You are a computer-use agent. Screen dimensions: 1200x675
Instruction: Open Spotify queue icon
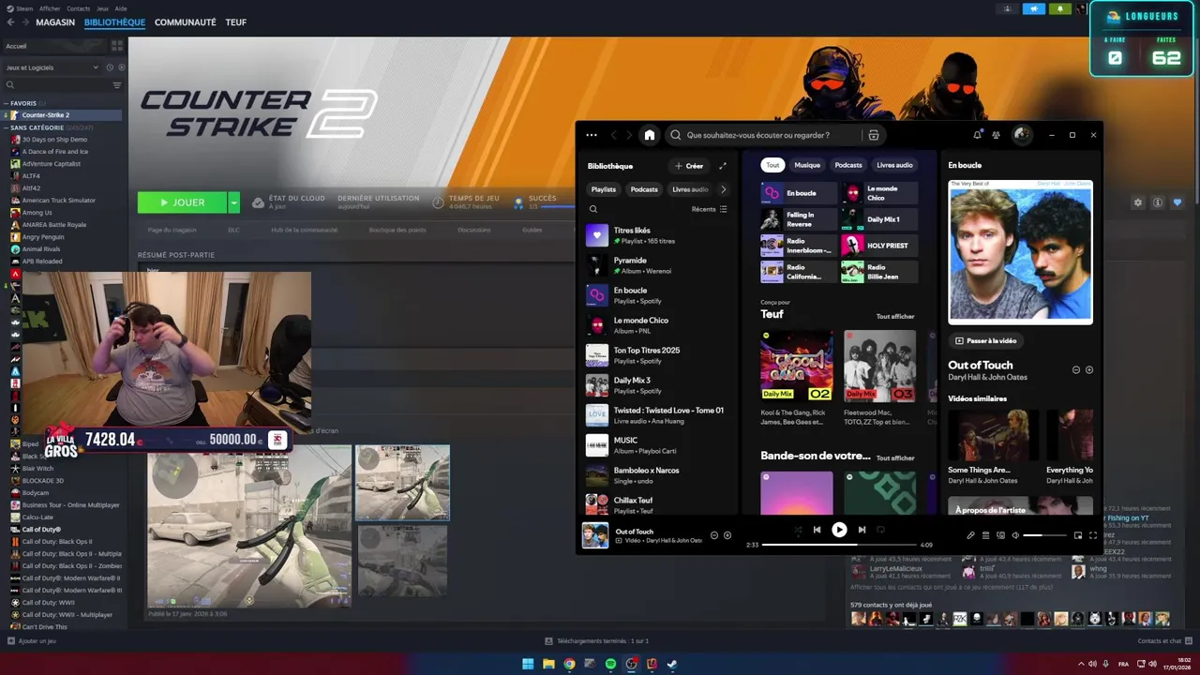985,535
